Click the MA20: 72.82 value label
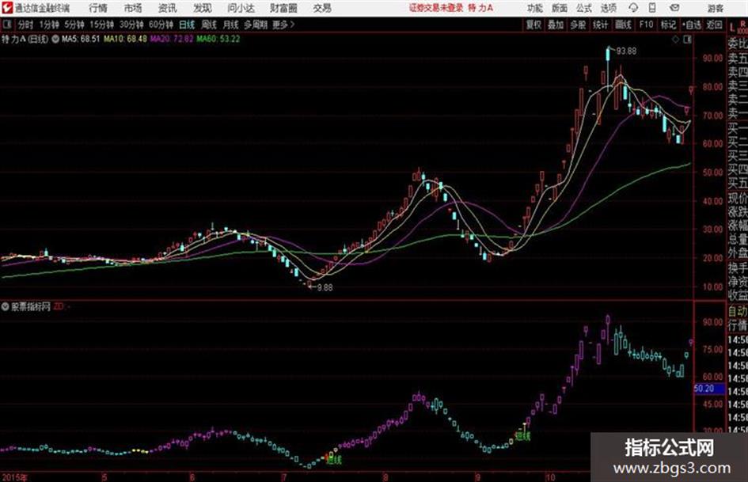The height and width of the screenshot is (482, 748). 172,39
